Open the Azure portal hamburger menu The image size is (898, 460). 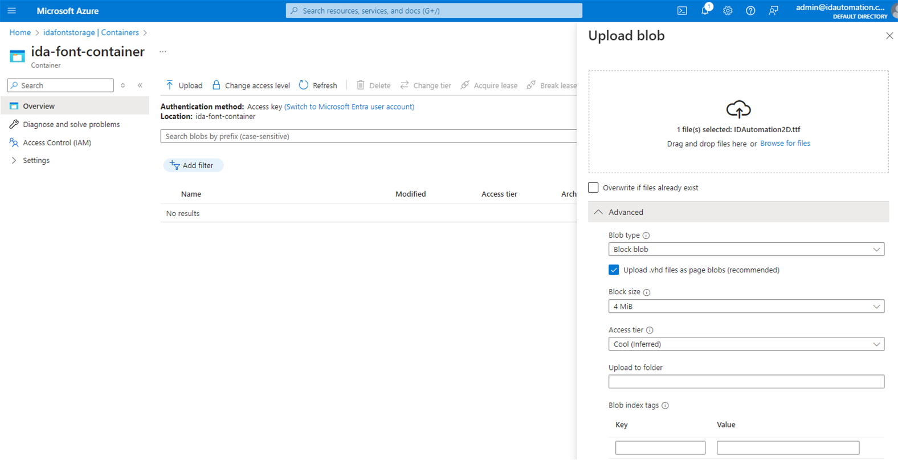pyautogui.click(x=11, y=11)
